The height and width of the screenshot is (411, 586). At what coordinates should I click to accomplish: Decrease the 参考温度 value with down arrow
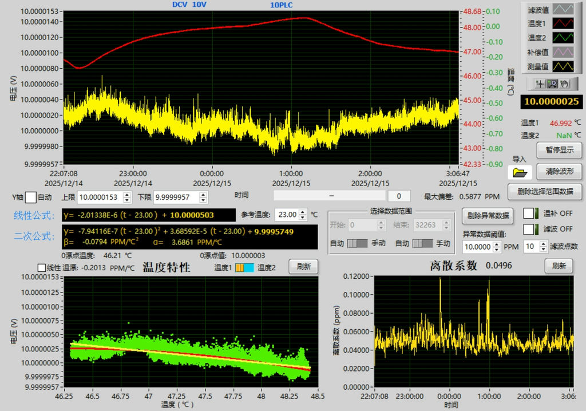303,218
